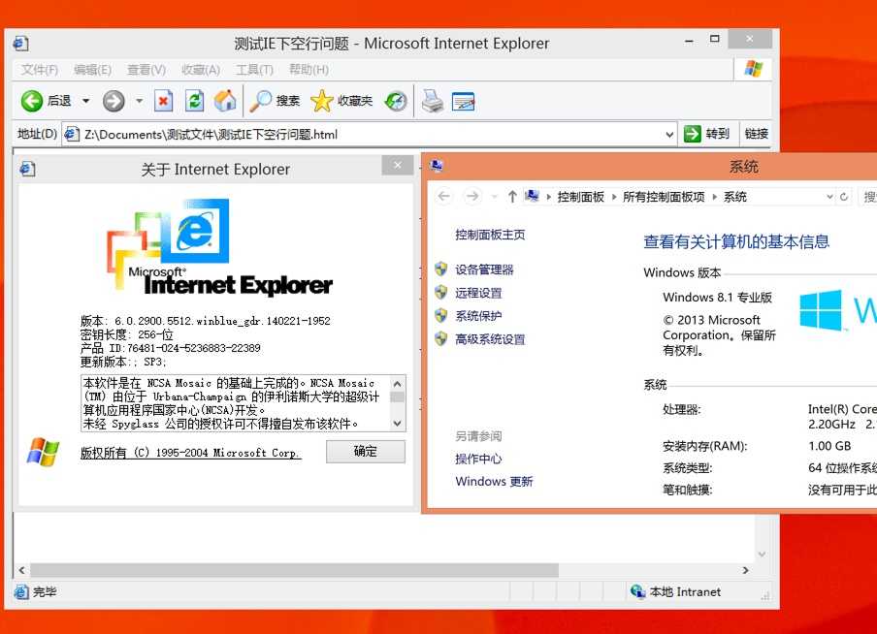Click IE horizontal scrollbar thumb
The width and height of the screenshot is (877, 634).
(294, 570)
